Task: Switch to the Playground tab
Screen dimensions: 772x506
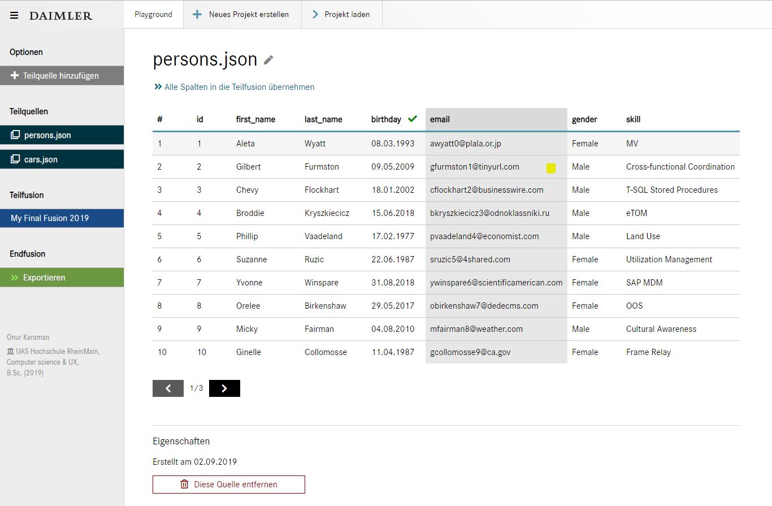Action: tap(153, 14)
